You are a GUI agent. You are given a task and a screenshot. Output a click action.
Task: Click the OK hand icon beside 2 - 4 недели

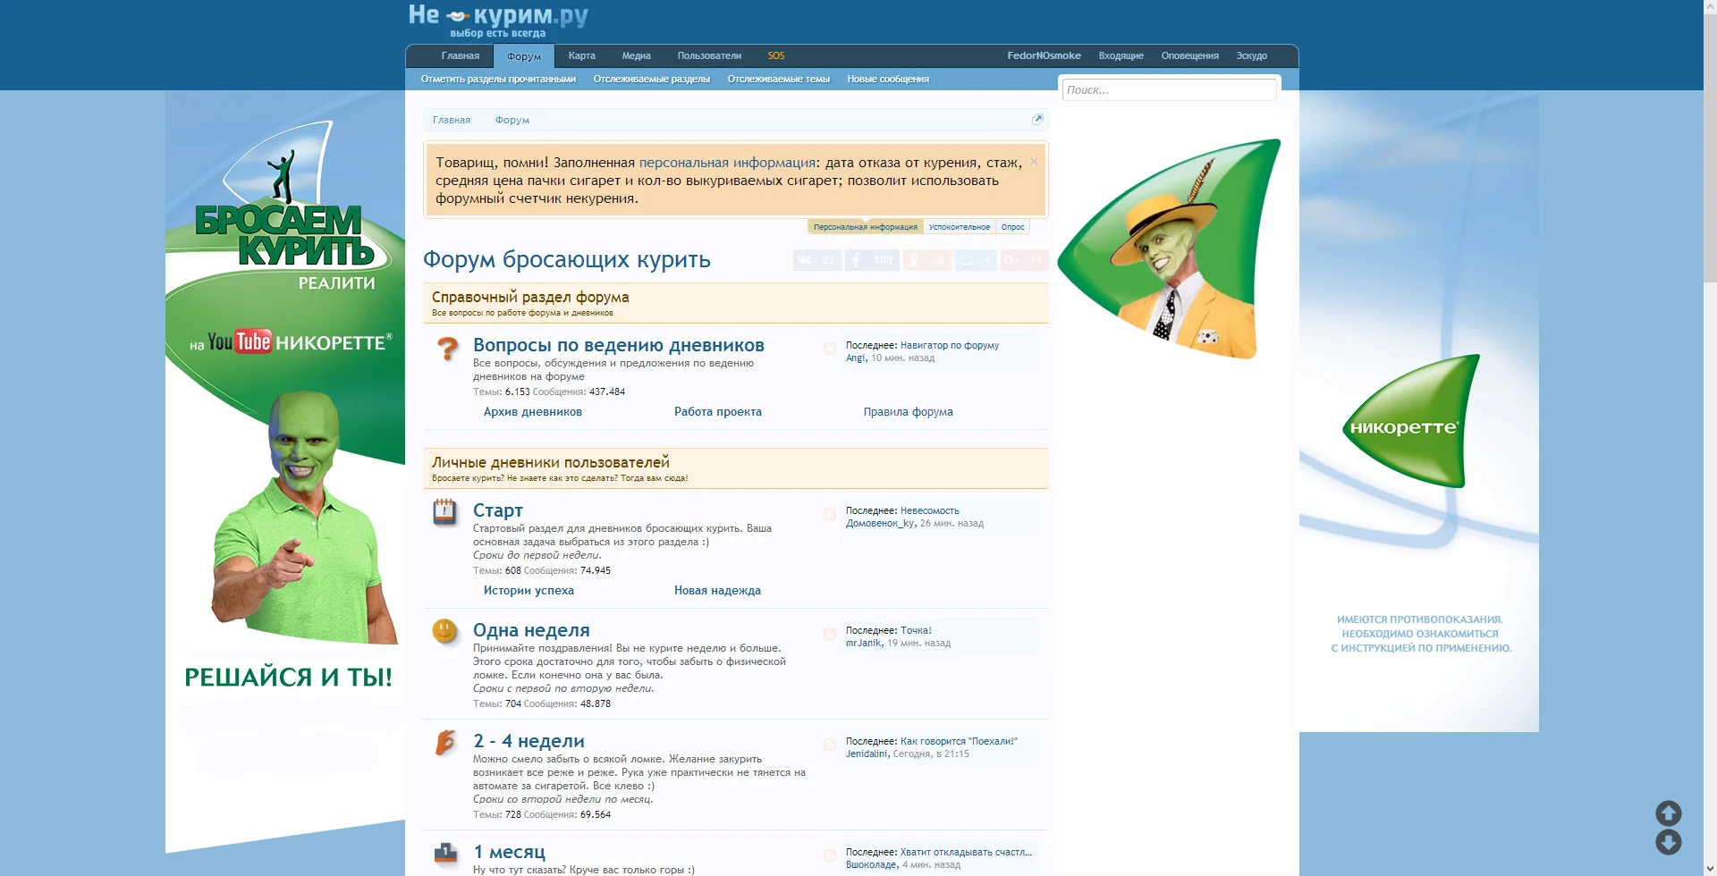click(x=444, y=742)
